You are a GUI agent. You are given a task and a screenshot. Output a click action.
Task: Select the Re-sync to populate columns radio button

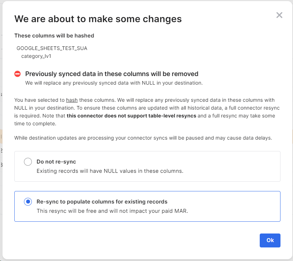28,202
